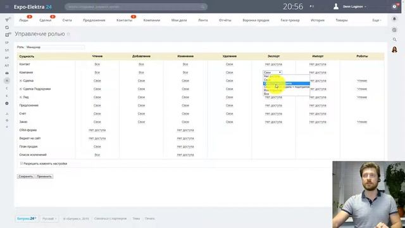Image resolution: width=405 pixels, height=228 pixels.
Task: Open the notifications bell in right sidebar
Action: (x=394, y=19)
